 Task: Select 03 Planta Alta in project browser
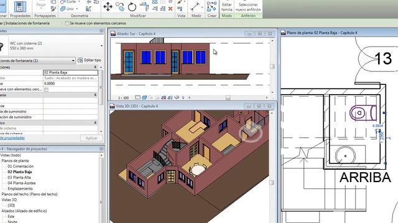pyautogui.click(x=19, y=178)
